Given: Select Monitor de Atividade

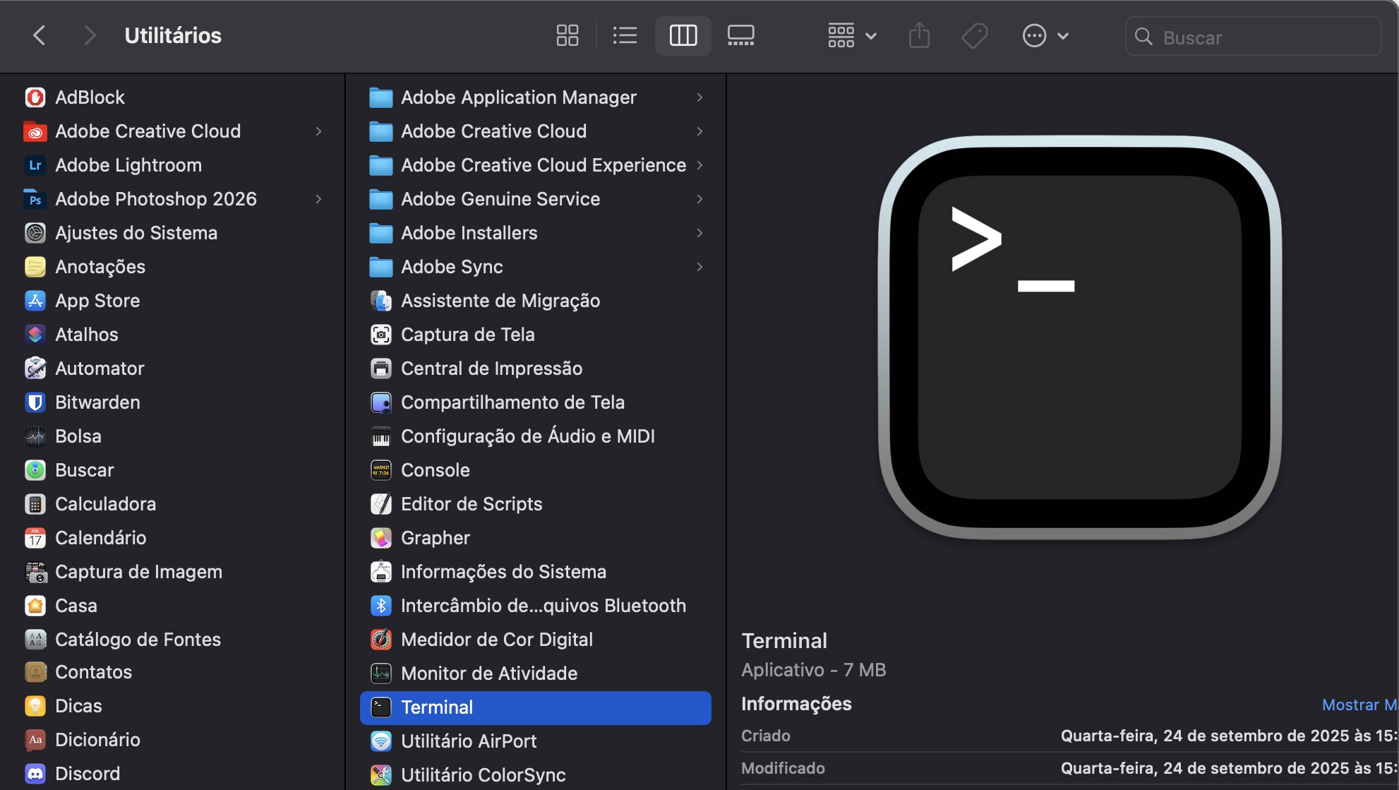Looking at the screenshot, I should point(489,673).
